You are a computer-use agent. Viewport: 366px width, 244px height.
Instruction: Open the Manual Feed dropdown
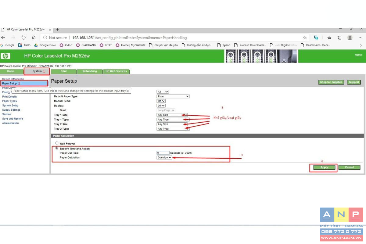[161, 101]
